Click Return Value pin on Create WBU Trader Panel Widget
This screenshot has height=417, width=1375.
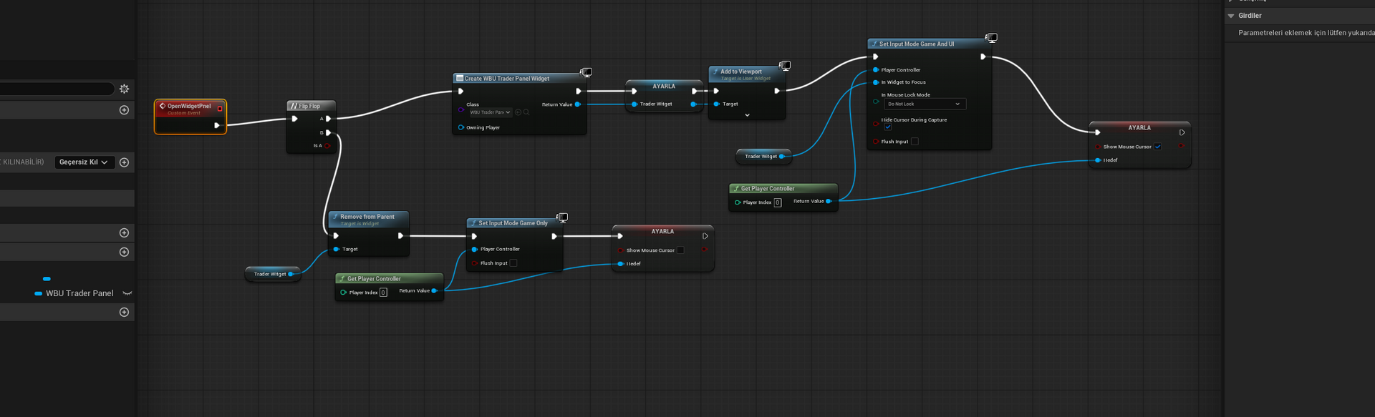(578, 104)
